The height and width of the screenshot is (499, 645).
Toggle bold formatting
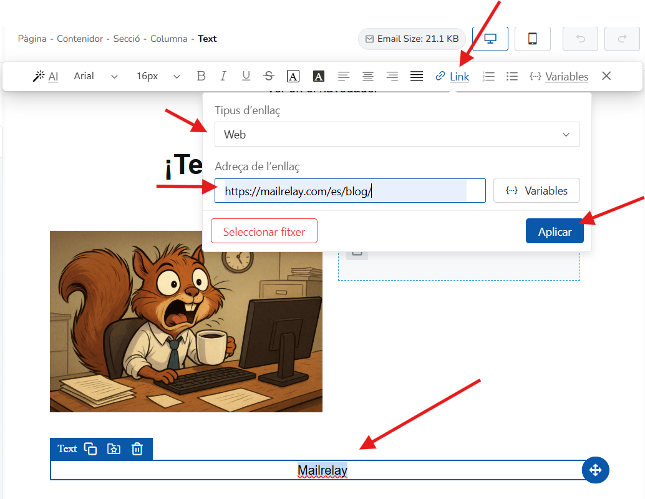pos(201,76)
